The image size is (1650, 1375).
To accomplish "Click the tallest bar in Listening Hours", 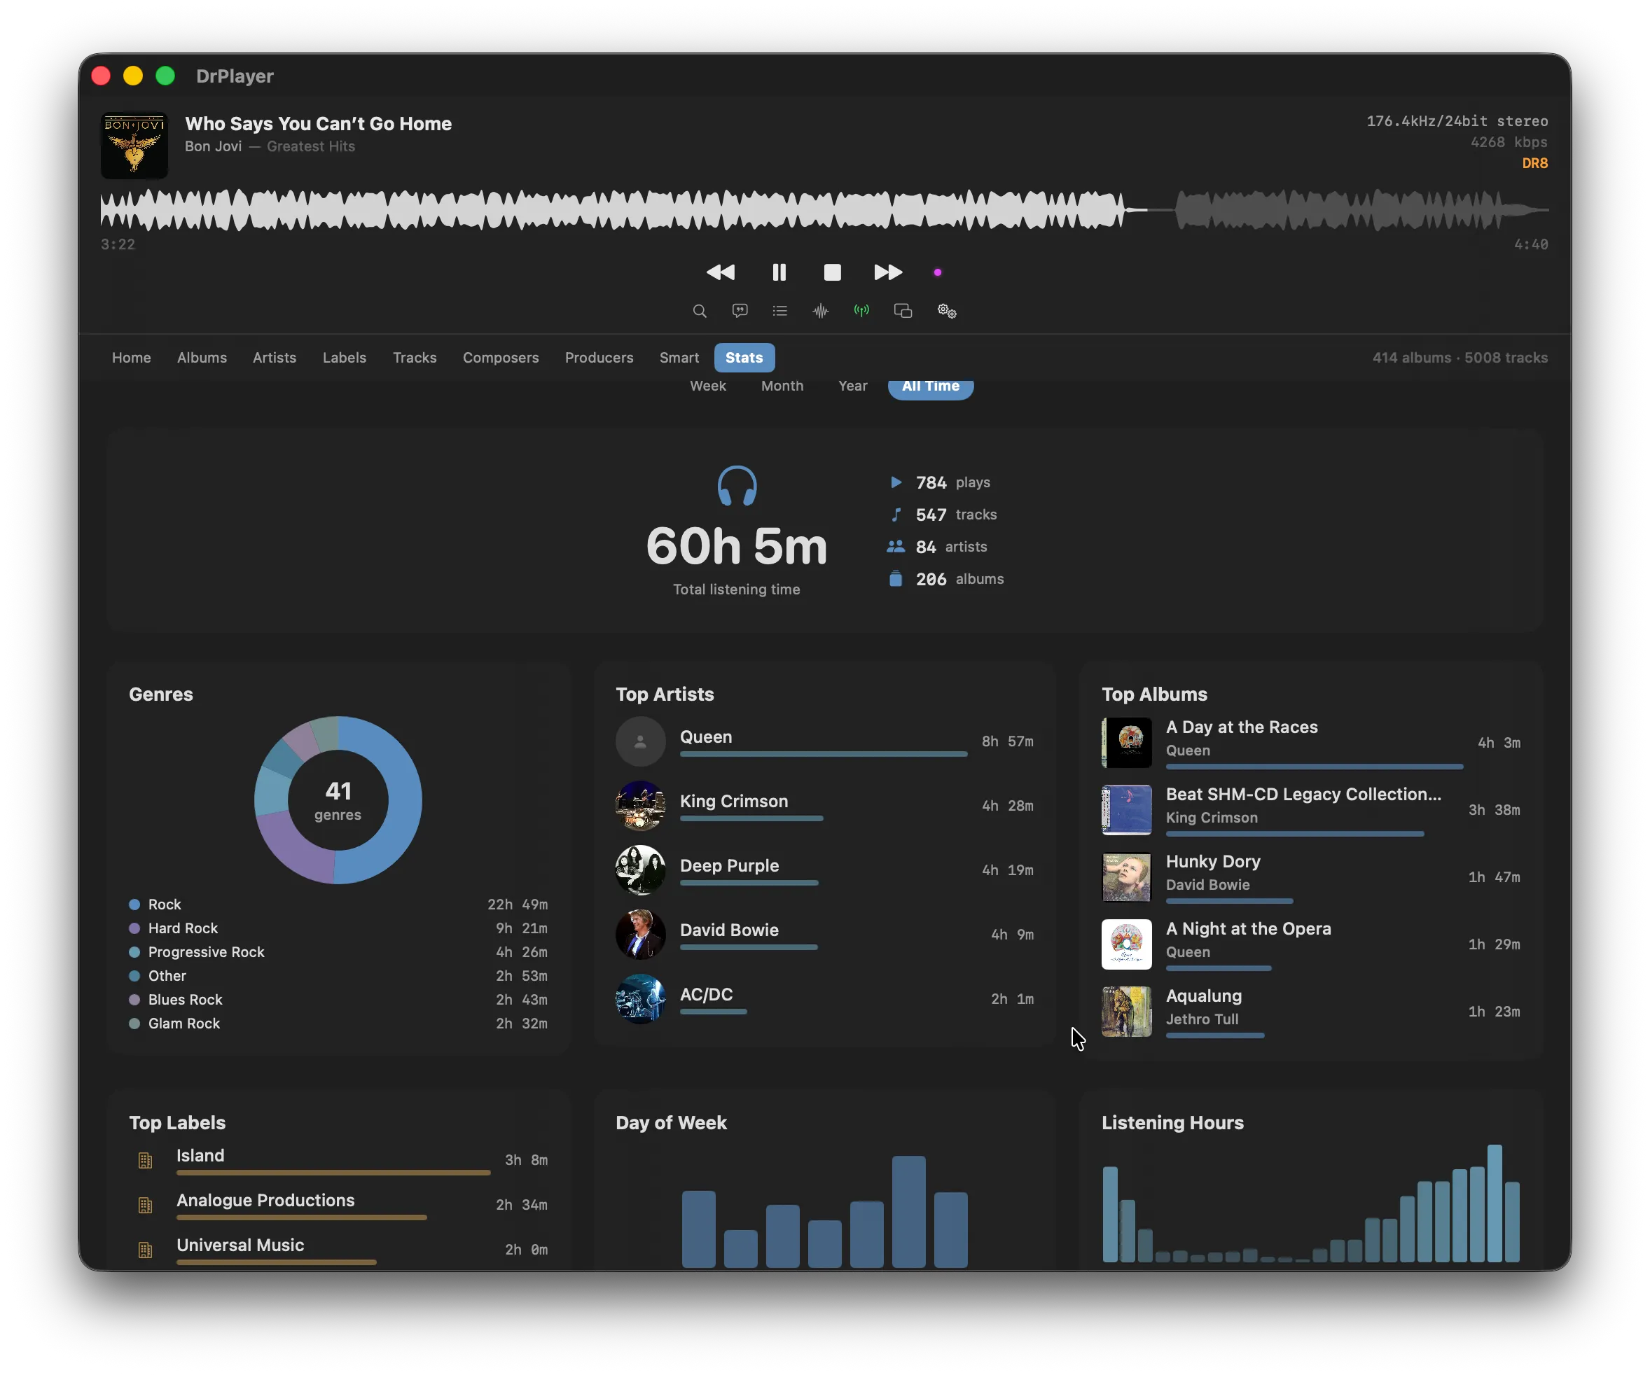I will [x=1495, y=1203].
